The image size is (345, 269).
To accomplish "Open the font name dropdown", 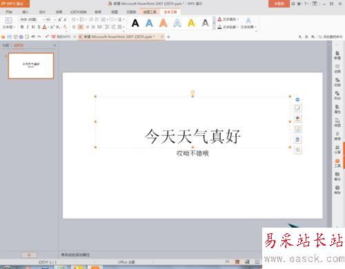I will tap(43, 19).
